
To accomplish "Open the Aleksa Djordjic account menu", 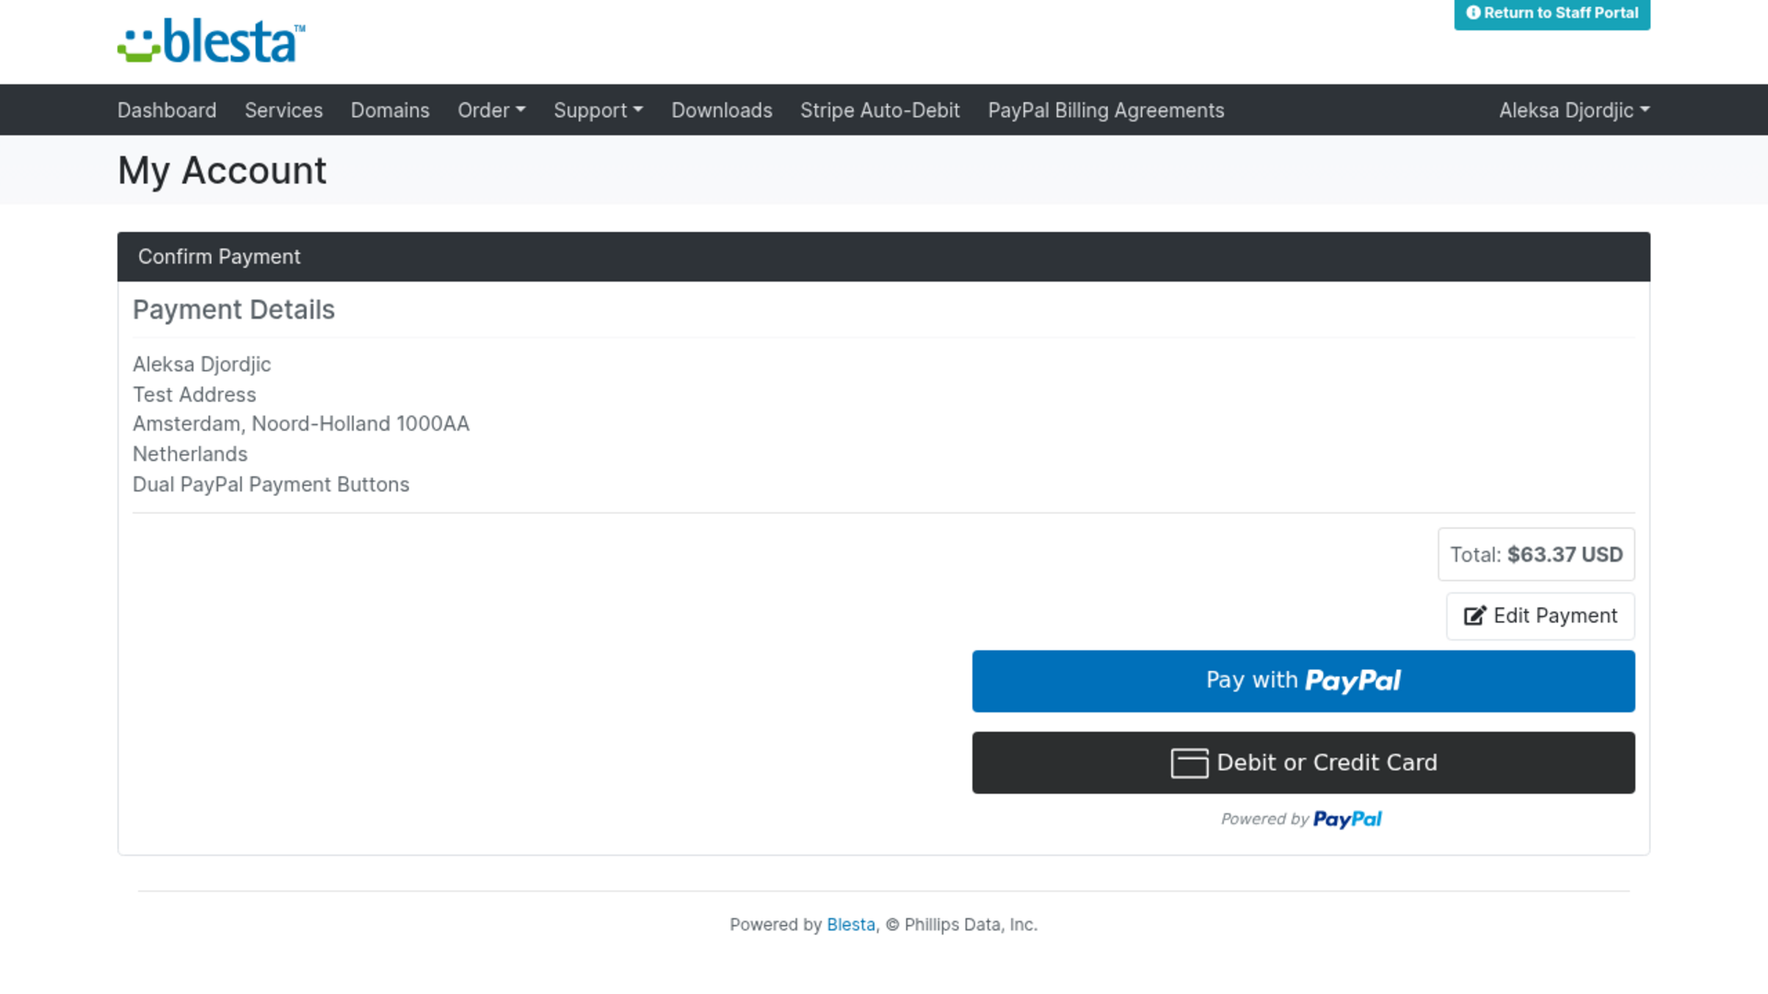I will pos(1575,110).
